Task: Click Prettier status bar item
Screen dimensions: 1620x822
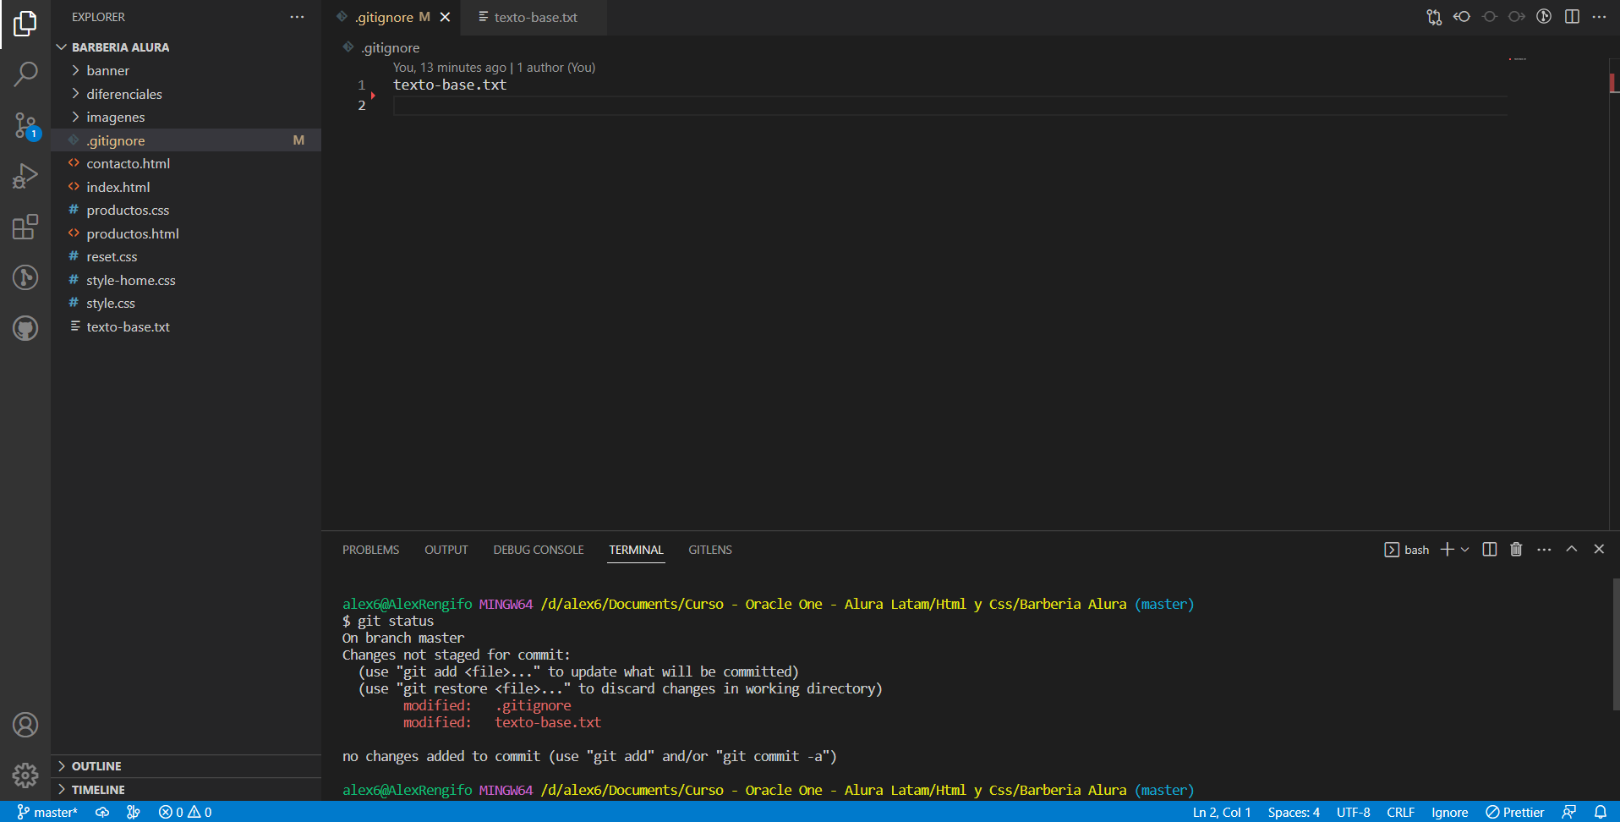Action: click(1515, 812)
